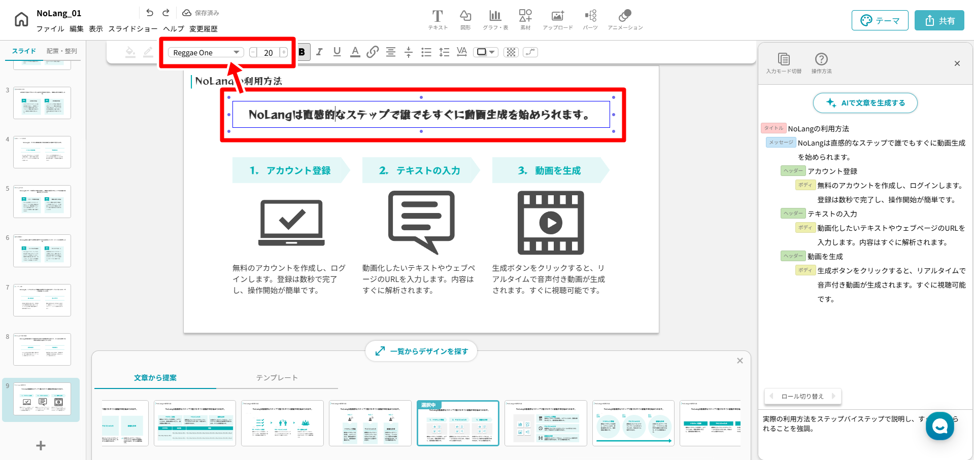974x460 pixels.
Task: Click the テーマ theme button
Action: (x=880, y=20)
